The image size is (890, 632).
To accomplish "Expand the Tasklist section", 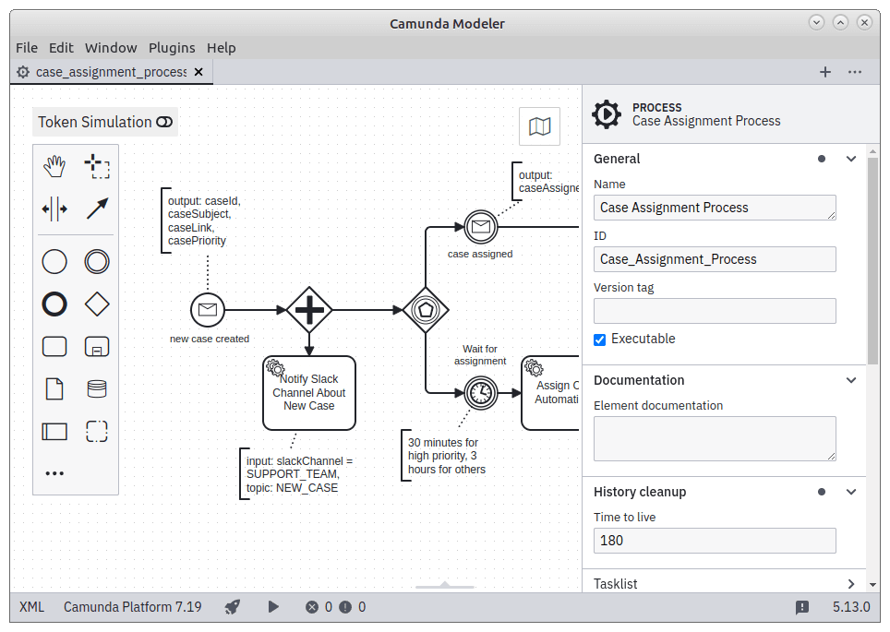I will coord(851,584).
